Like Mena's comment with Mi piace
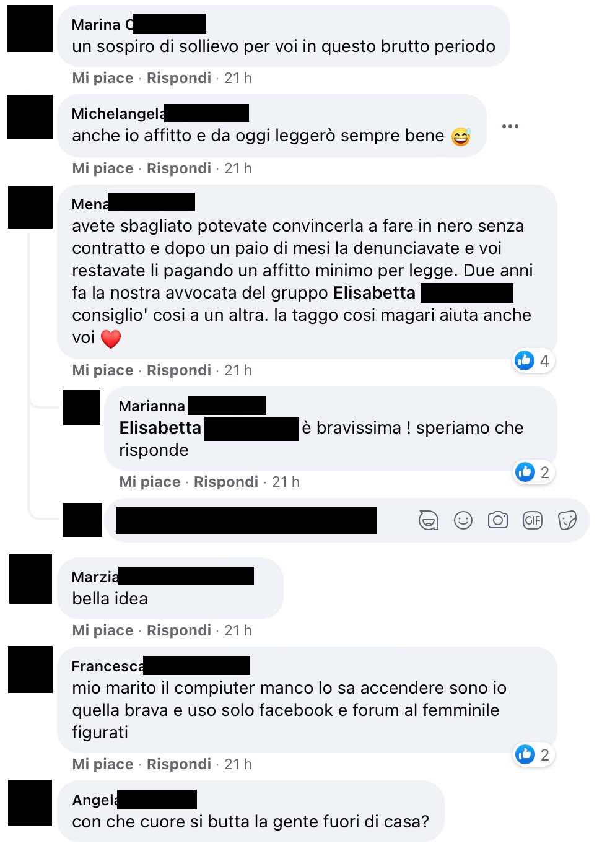The width and height of the screenshot is (602, 846). (103, 370)
